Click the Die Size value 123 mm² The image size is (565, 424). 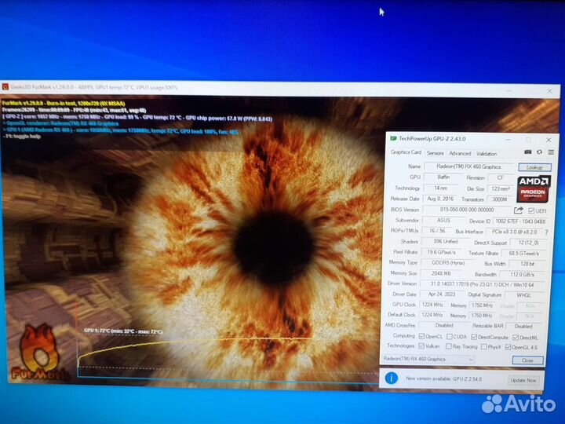tap(500, 188)
